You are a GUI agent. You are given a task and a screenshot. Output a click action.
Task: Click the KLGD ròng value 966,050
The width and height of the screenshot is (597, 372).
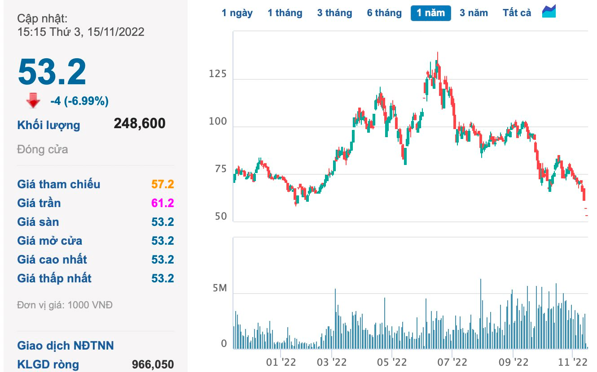click(x=153, y=365)
